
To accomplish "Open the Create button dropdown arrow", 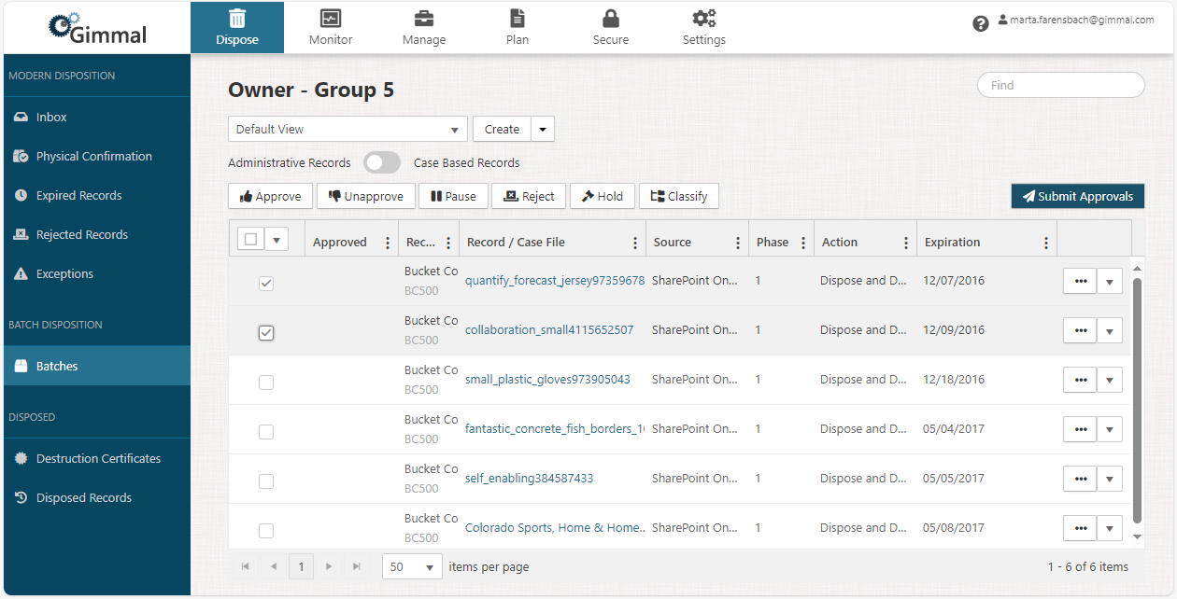I will pyautogui.click(x=543, y=130).
